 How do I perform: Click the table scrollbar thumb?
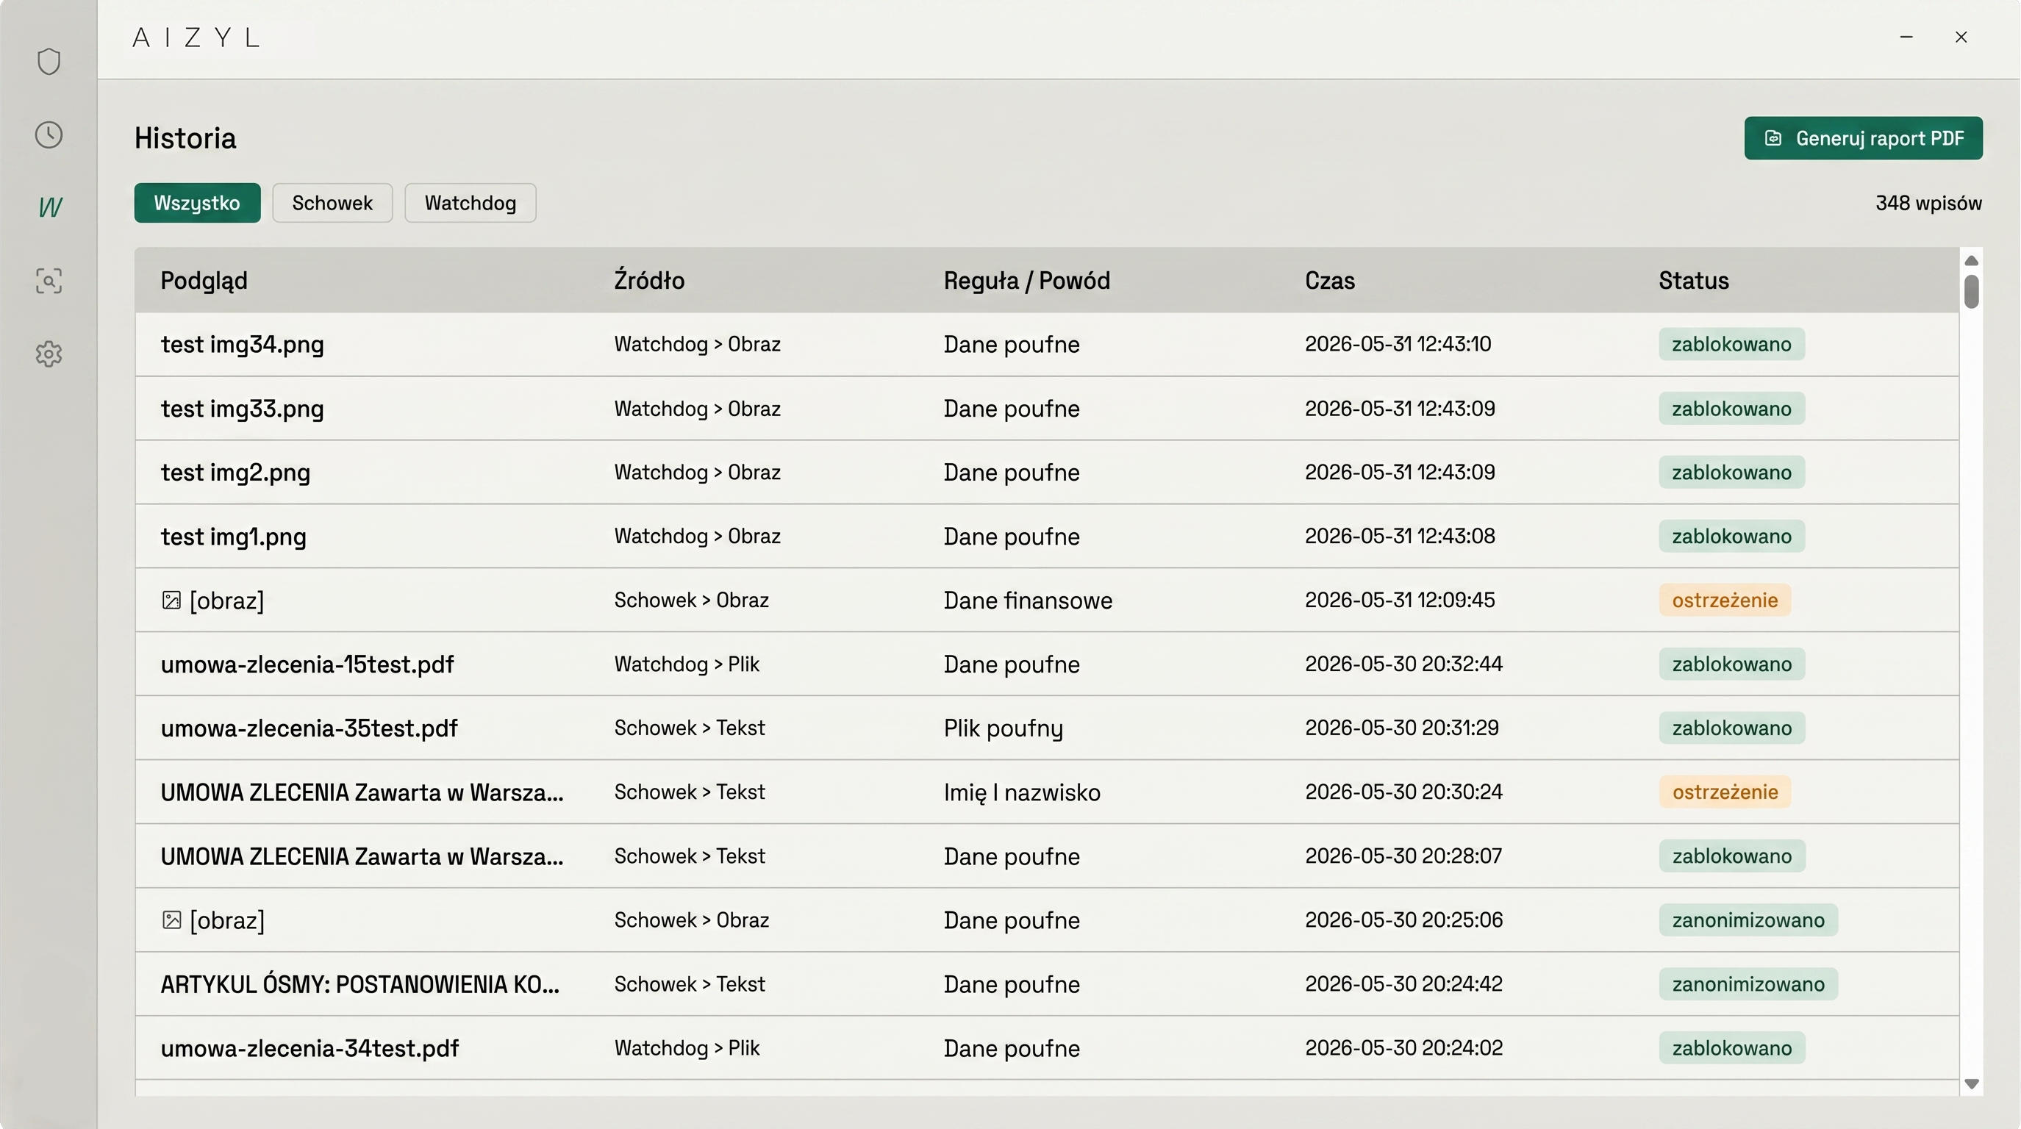click(x=1971, y=291)
